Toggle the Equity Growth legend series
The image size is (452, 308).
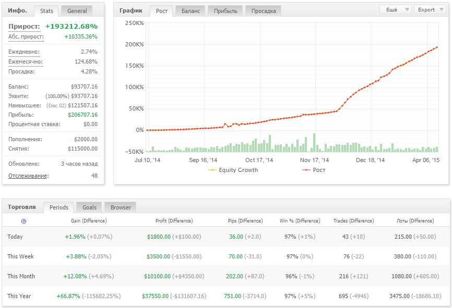click(233, 170)
